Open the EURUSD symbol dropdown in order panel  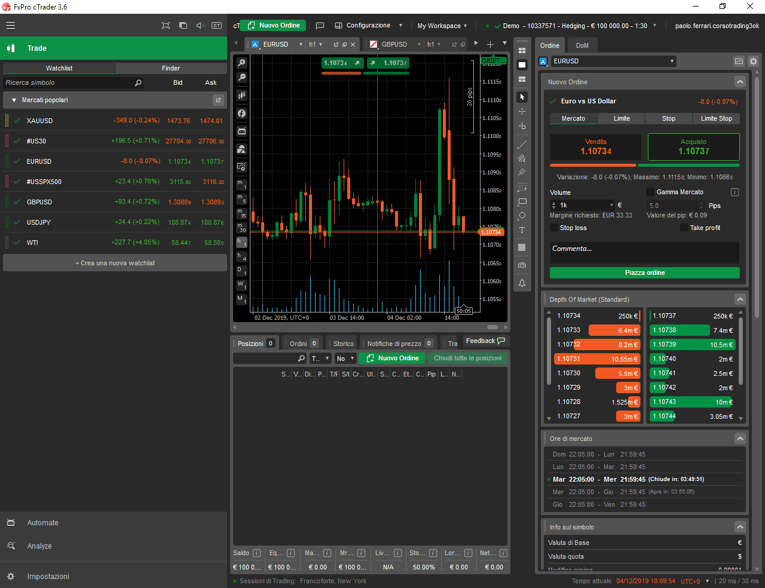[x=614, y=61]
